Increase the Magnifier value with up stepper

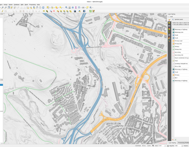pos(182,145)
